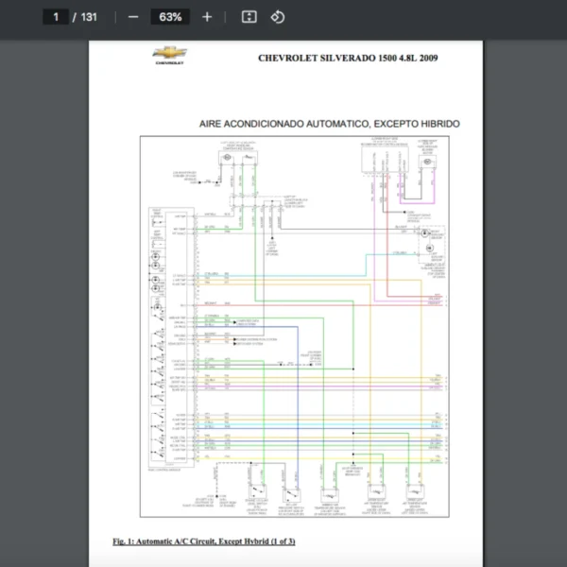567x567 pixels.
Task: Click the 63% zoom level field
Action: pos(170,17)
